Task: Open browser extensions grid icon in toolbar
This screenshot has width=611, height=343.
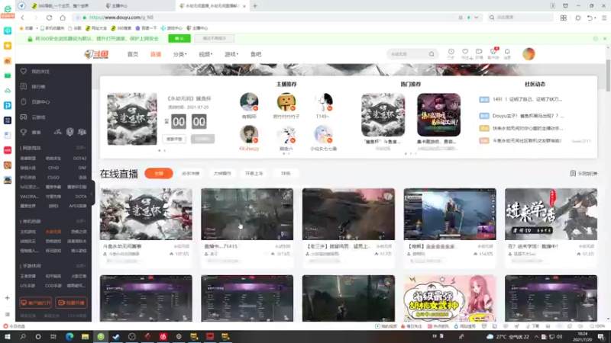Action: [x=564, y=18]
